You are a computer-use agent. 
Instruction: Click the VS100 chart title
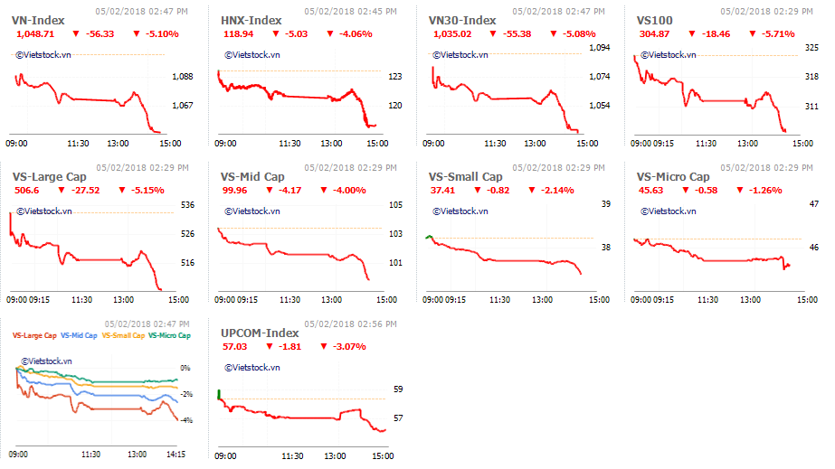pyautogui.click(x=654, y=21)
